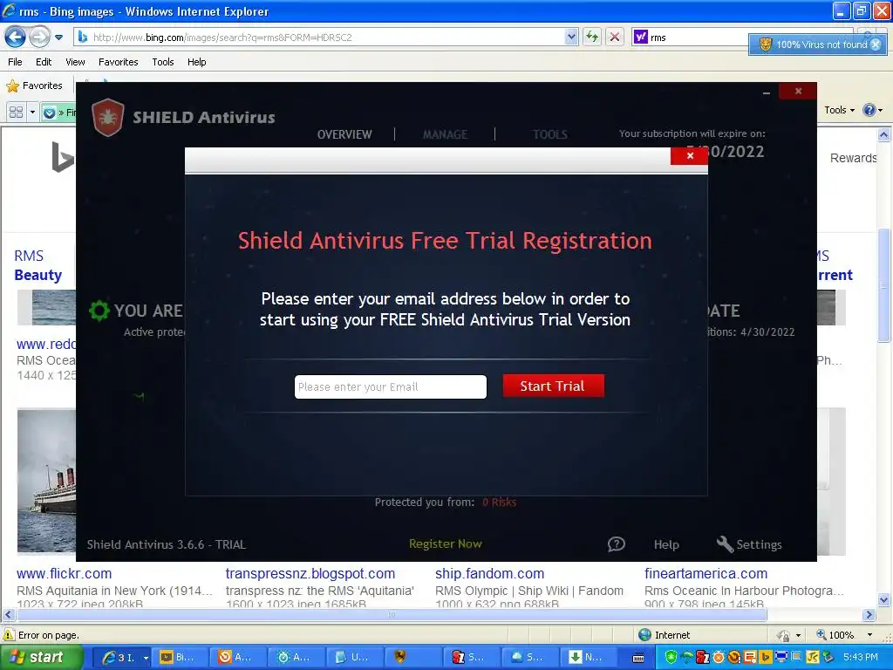This screenshot has height=670, width=893.
Task: Open the Edit menu
Action: click(44, 62)
